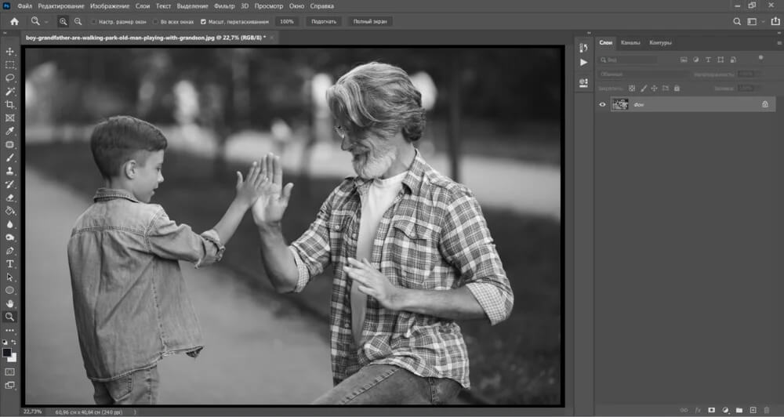Select the Lasso tool
The width and height of the screenshot is (784, 417).
tap(10, 78)
